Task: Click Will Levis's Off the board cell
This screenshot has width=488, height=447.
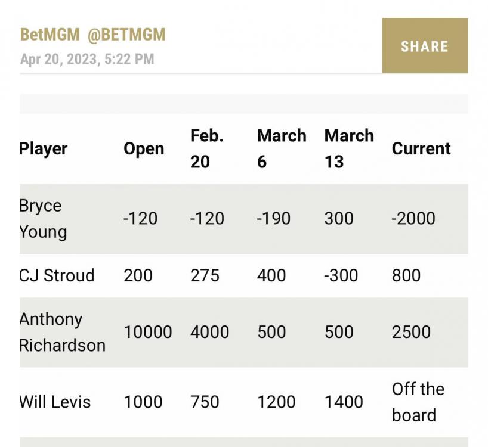Action: click(418, 402)
